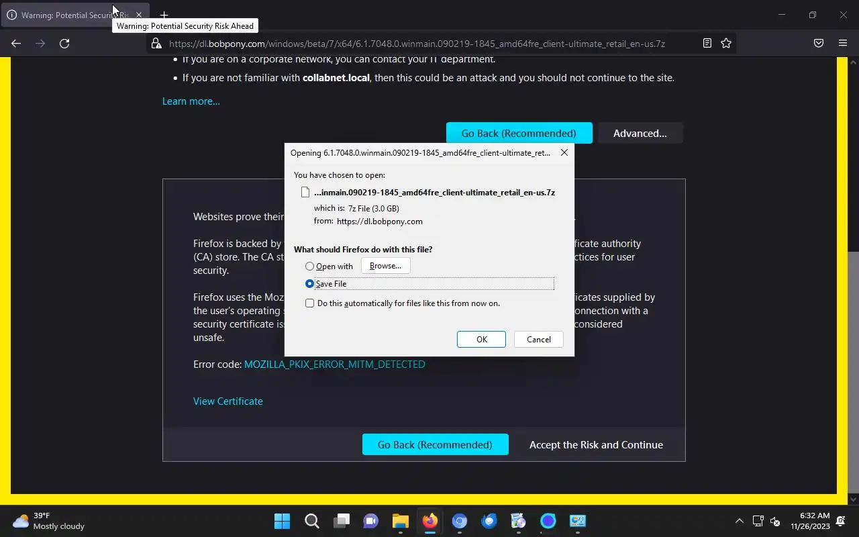Click the text https://dl.bobpony.com in dialog

(x=380, y=222)
